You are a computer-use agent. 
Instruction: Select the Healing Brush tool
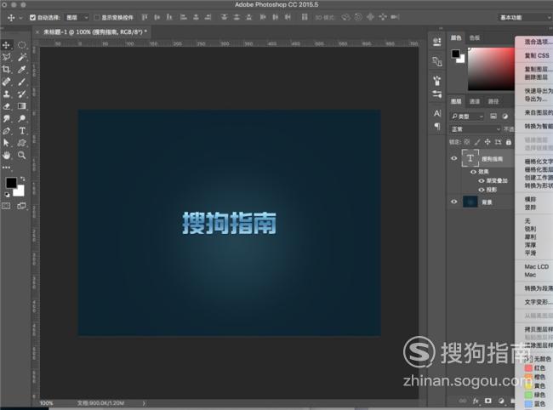6,82
